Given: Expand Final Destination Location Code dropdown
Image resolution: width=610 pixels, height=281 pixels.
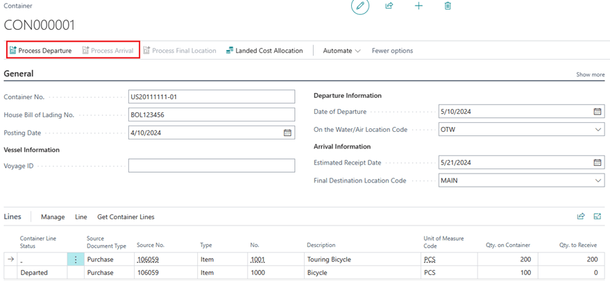Looking at the screenshot, I should 598,181.
